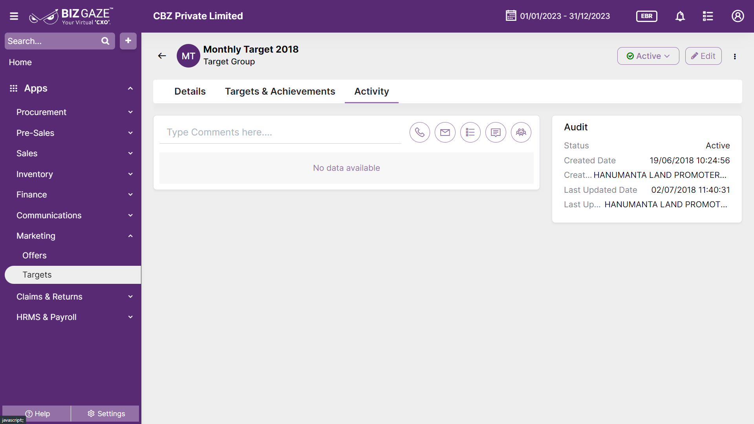
Task: Go back using the left arrow
Action: (162, 56)
